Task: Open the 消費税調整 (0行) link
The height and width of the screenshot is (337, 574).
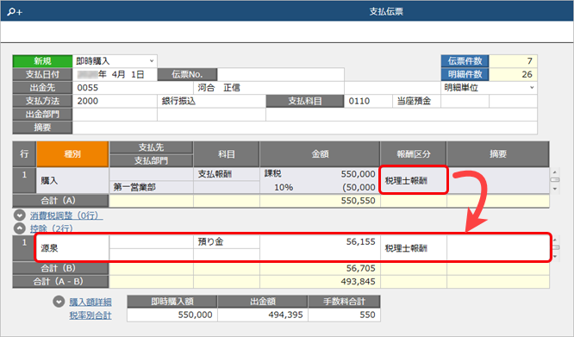Action: 66,215
